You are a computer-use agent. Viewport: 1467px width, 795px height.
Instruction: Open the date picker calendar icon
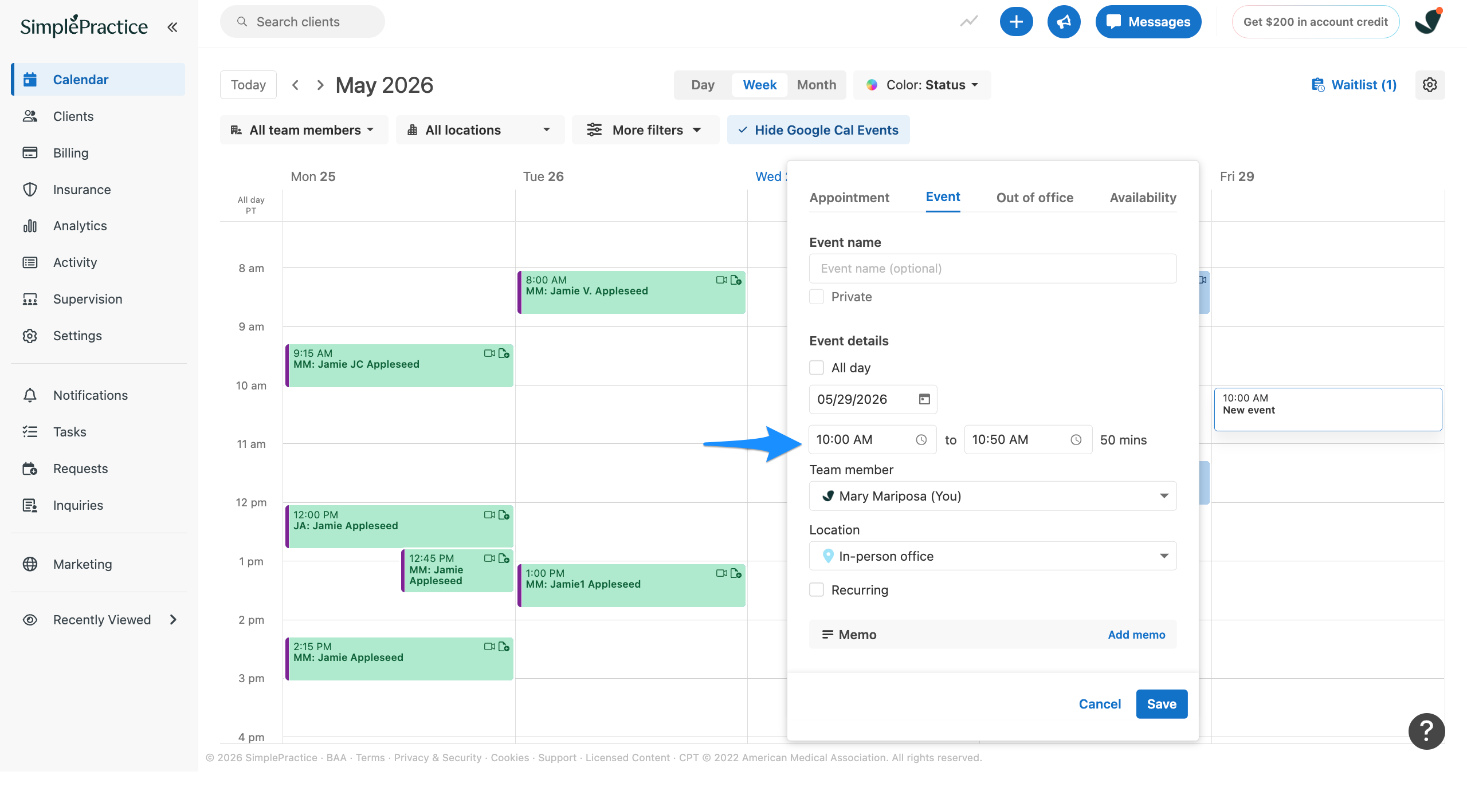pyautogui.click(x=924, y=399)
